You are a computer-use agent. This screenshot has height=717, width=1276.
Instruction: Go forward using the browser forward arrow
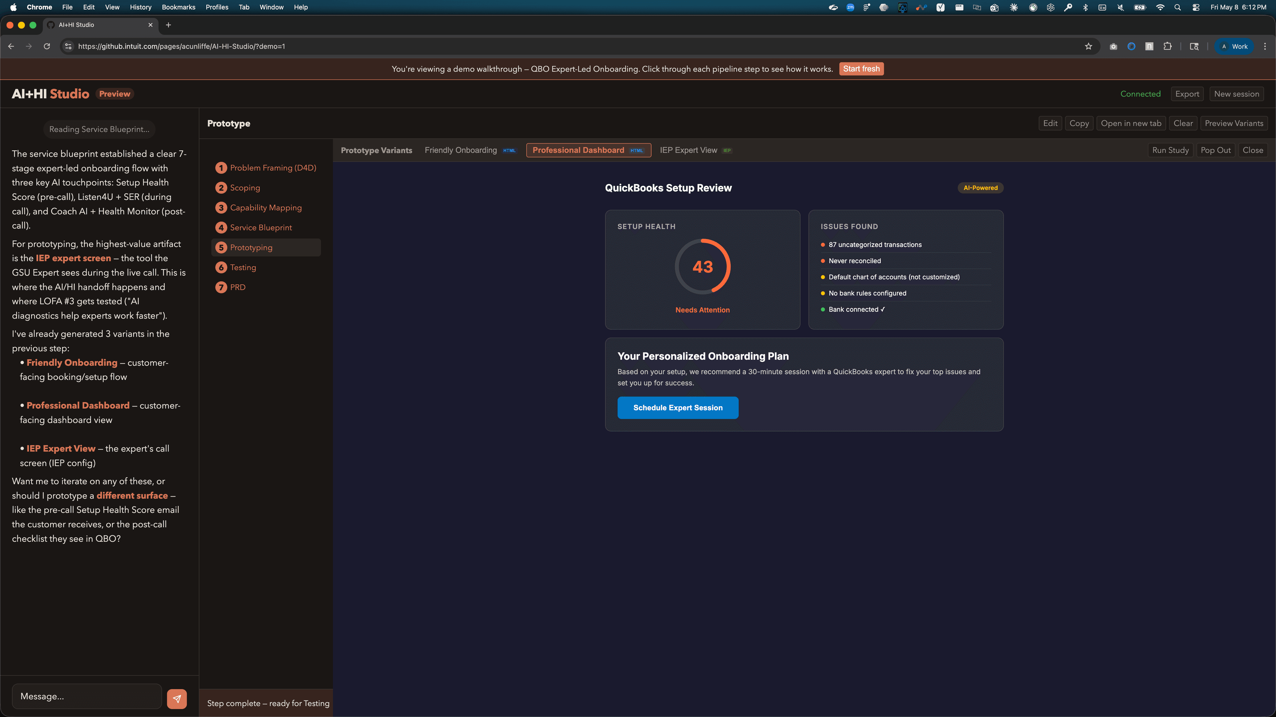[29, 46]
